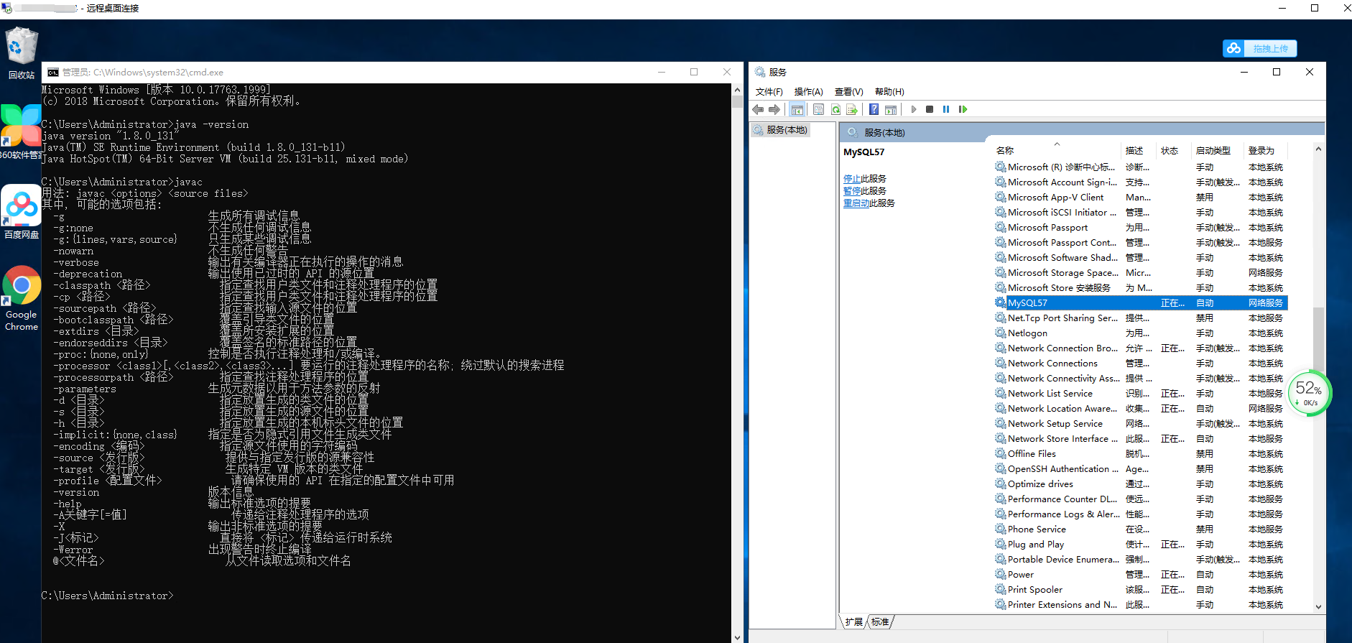Click the Back arrow in Services toolbar
The width and height of the screenshot is (1352, 643).
(758, 109)
